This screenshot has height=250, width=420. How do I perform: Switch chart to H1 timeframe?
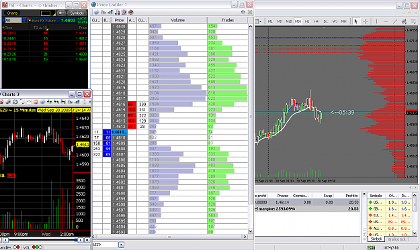point(307,21)
